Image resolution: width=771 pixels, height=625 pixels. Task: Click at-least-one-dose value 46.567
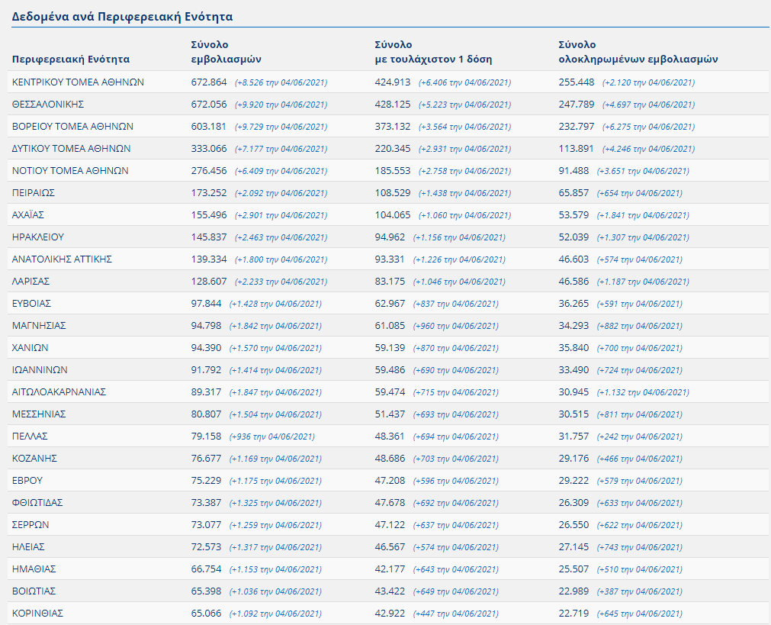click(390, 547)
